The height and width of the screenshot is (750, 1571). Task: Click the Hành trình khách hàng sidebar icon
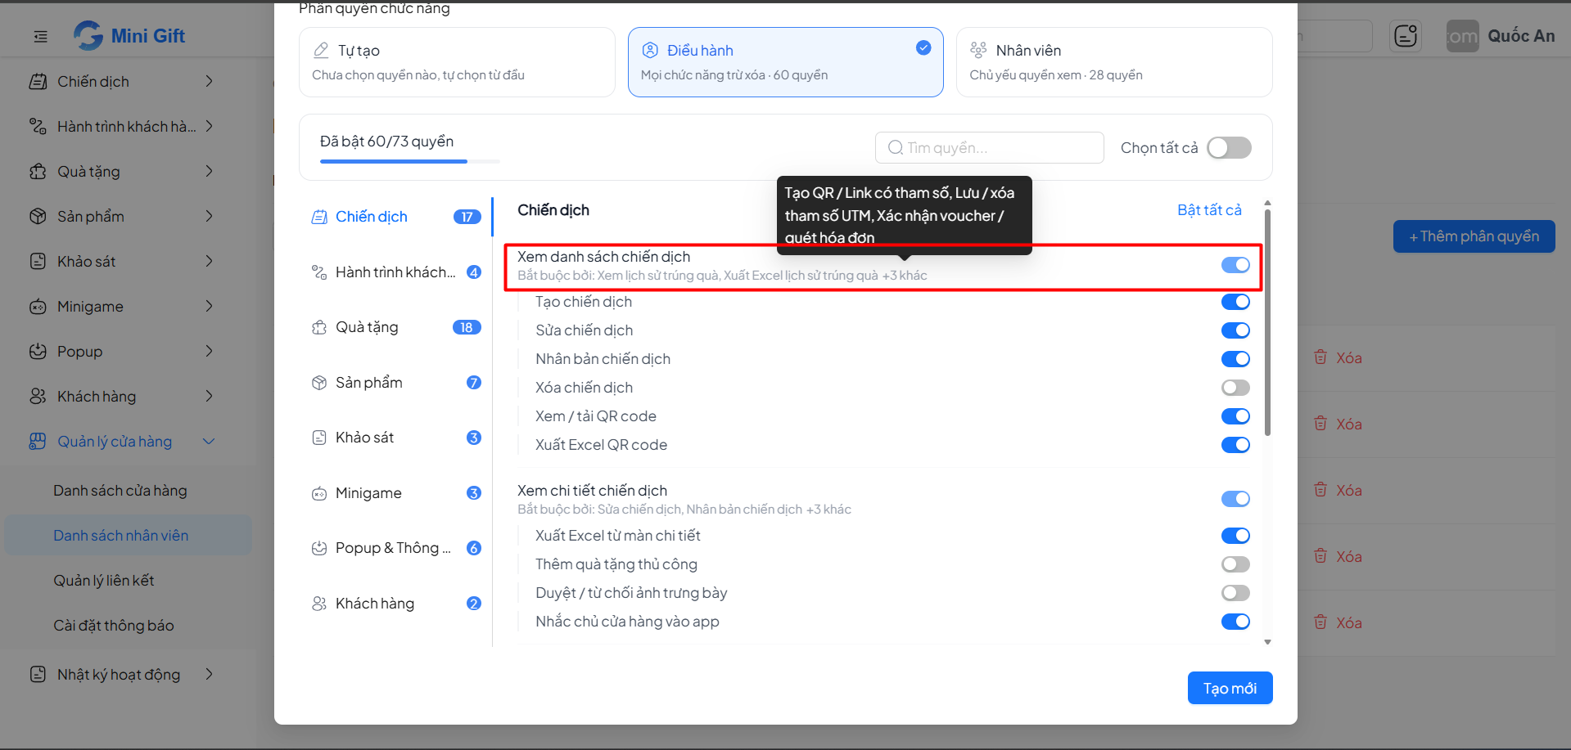click(x=38, y=126)
